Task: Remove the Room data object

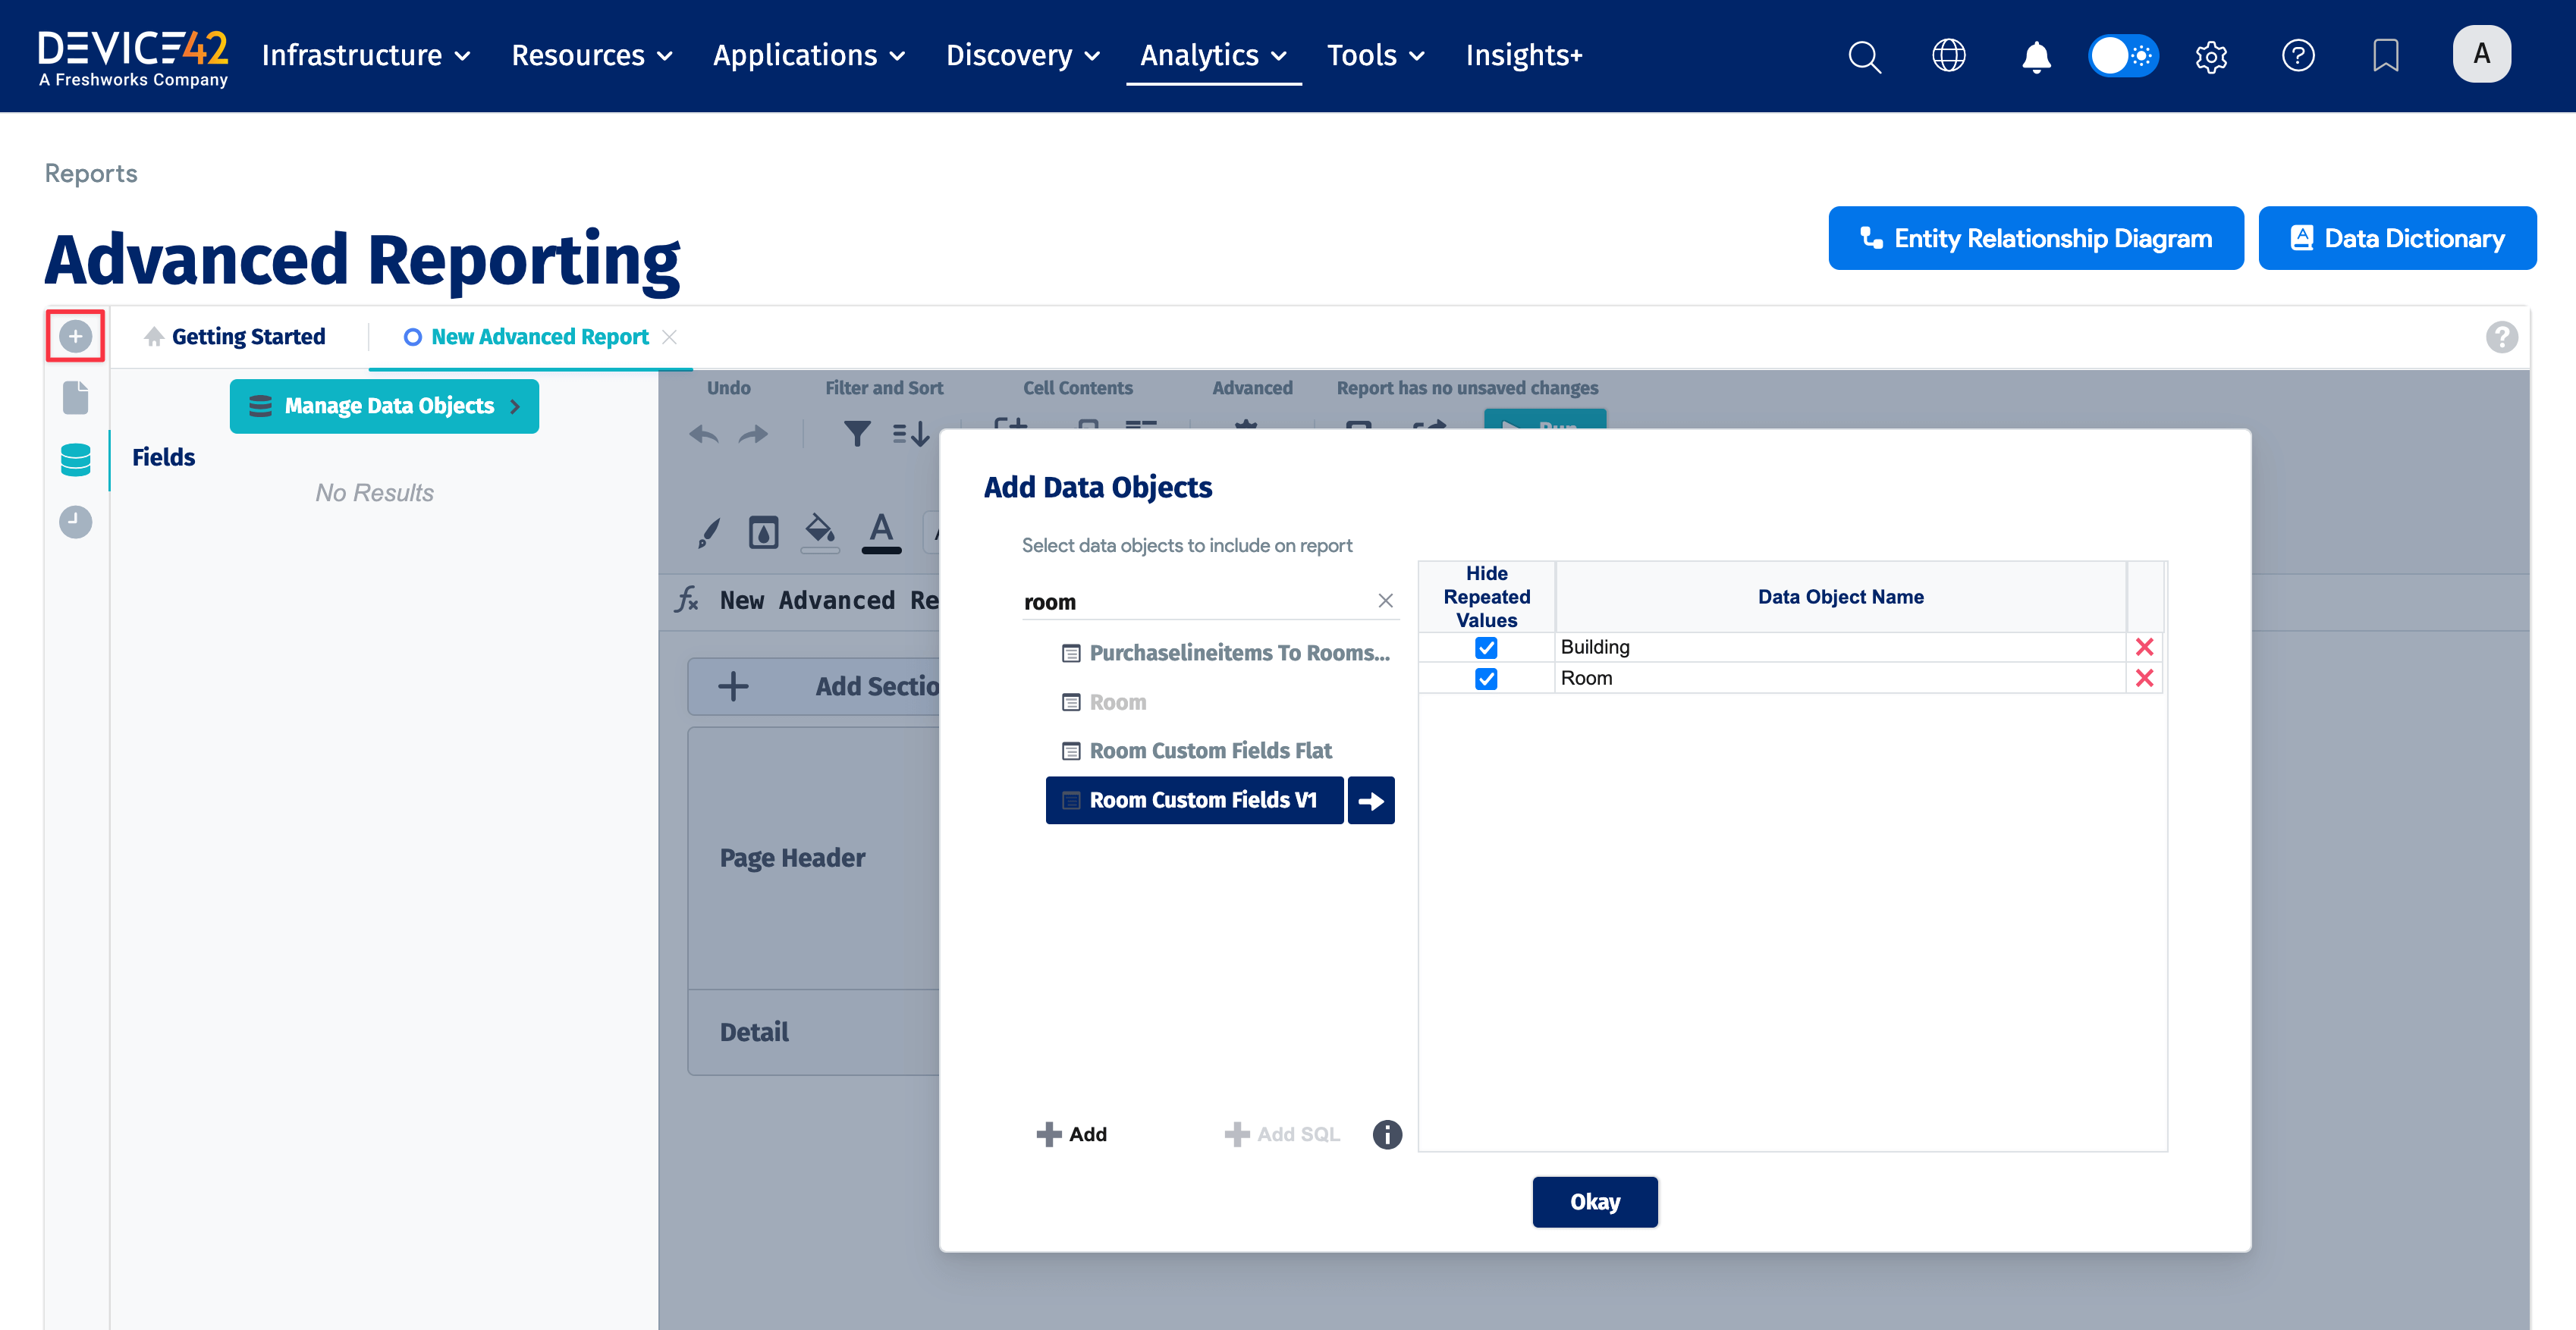Action: [x=2144, y=678]
